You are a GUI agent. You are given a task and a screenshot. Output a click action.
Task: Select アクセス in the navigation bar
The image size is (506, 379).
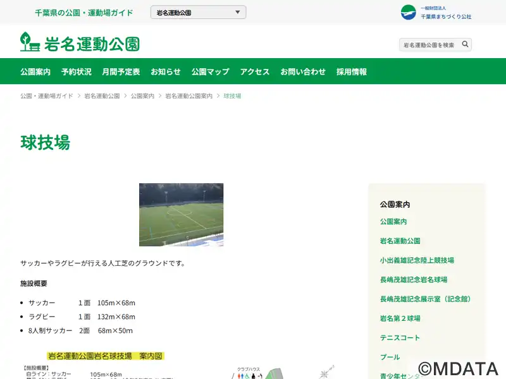(x=255, y=71)
